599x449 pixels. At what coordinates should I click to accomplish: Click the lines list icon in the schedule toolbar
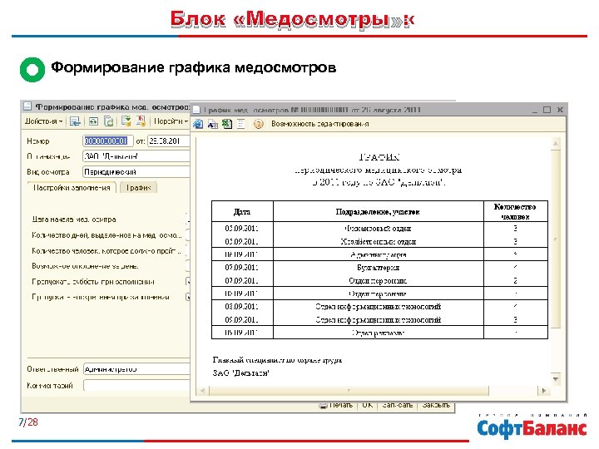pos(241,124)
